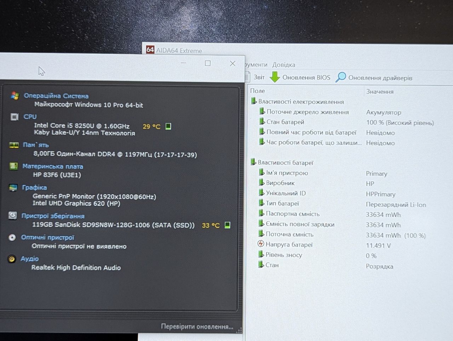Open the Графіка section link
Image resolution: width=453 pixels, height=341 pixels.
[x=34, y=187]
